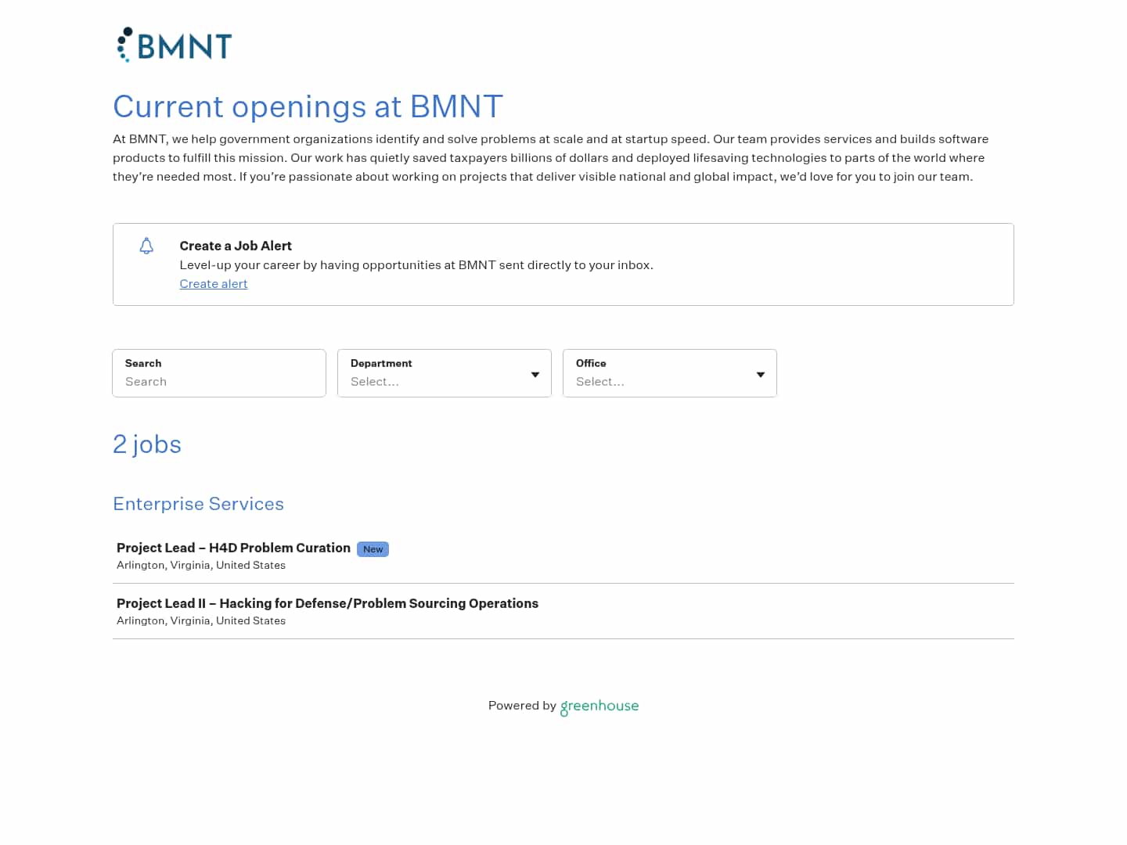Click into the Search input field
Image resolution: width=1127 pixels, height=845 pixels.
[219, 373]
